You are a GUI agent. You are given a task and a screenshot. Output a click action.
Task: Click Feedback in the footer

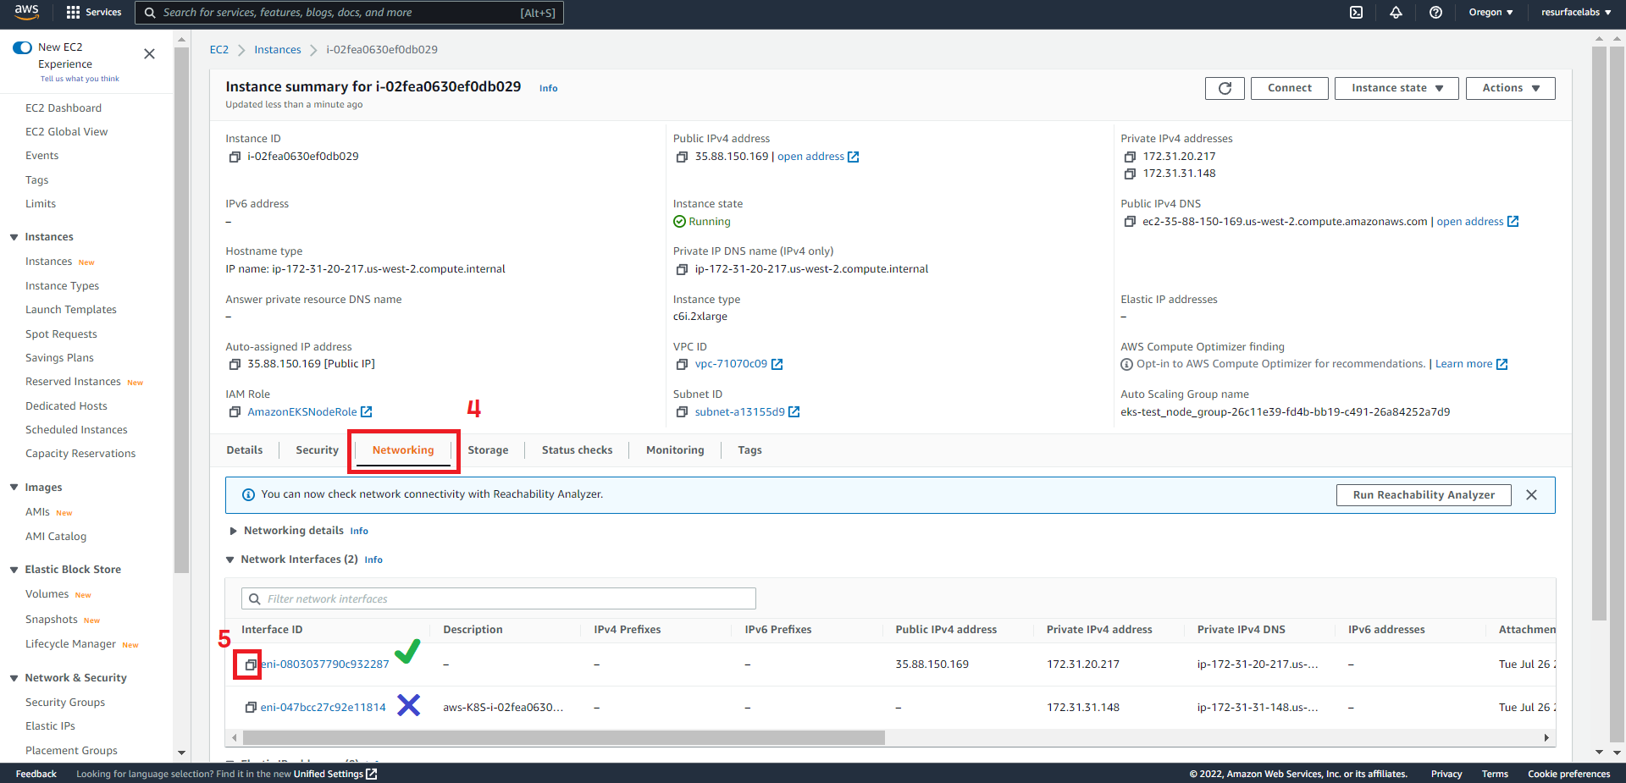pyautogui.click(x=36, y=774)
